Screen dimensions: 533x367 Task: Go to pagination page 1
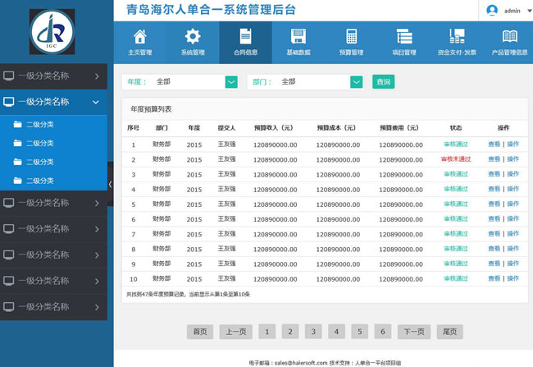[267, 332]
